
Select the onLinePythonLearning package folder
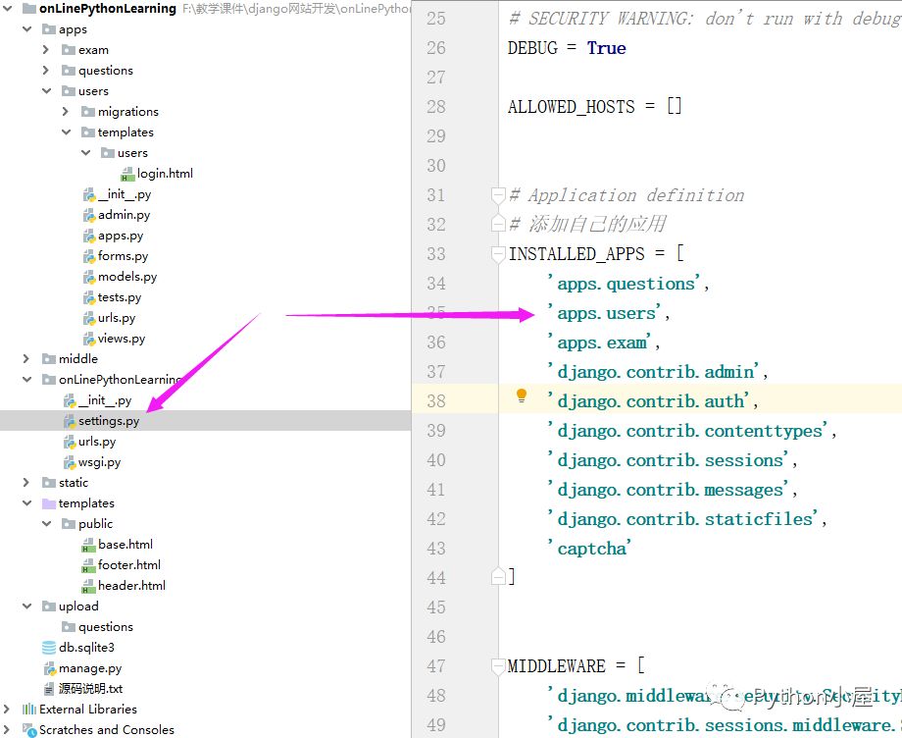pos(120,380)
